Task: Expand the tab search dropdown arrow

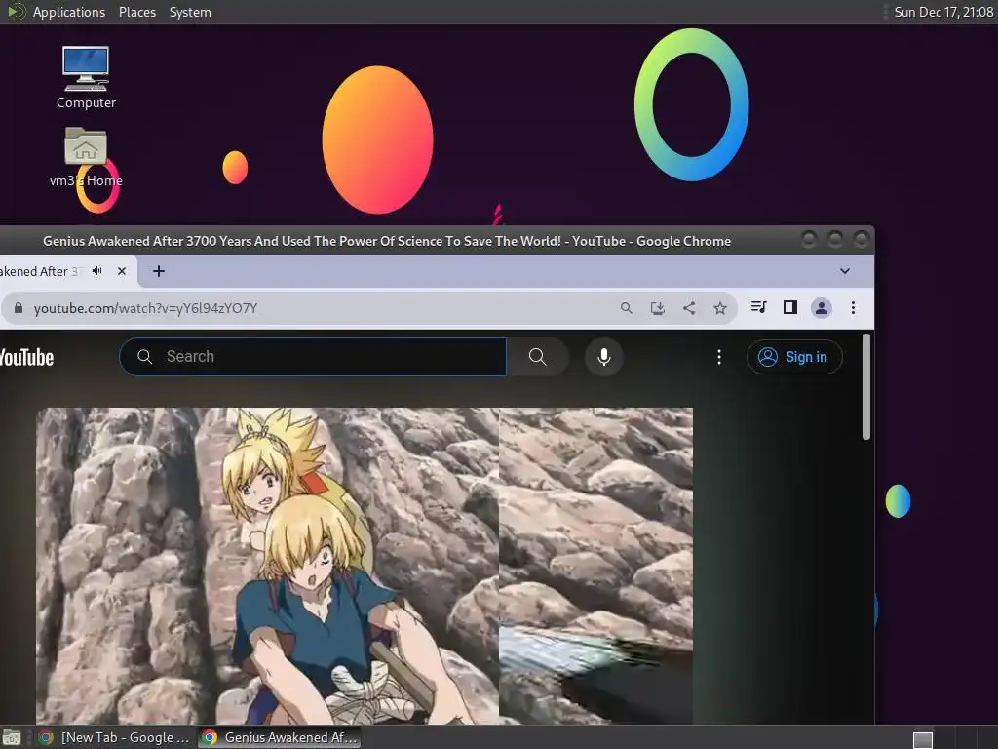Action: point(845,271)
